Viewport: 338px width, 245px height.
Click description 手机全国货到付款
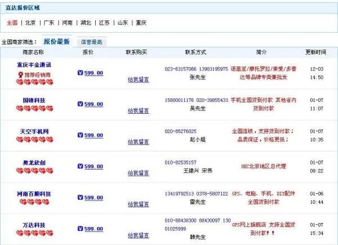click(x=252, y=100)
